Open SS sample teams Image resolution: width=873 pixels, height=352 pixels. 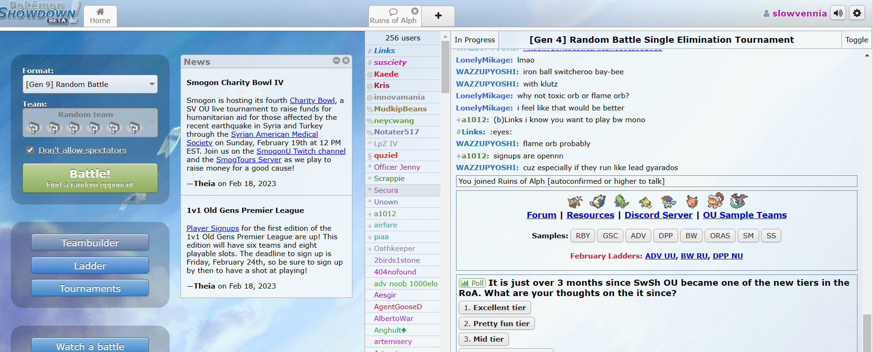pos(771,235)
